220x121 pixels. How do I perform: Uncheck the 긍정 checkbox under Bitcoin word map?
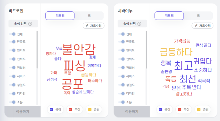tap(52, 109)
